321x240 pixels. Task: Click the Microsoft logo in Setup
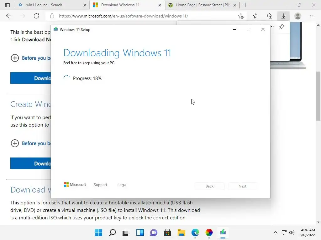(x=75, y=184)
